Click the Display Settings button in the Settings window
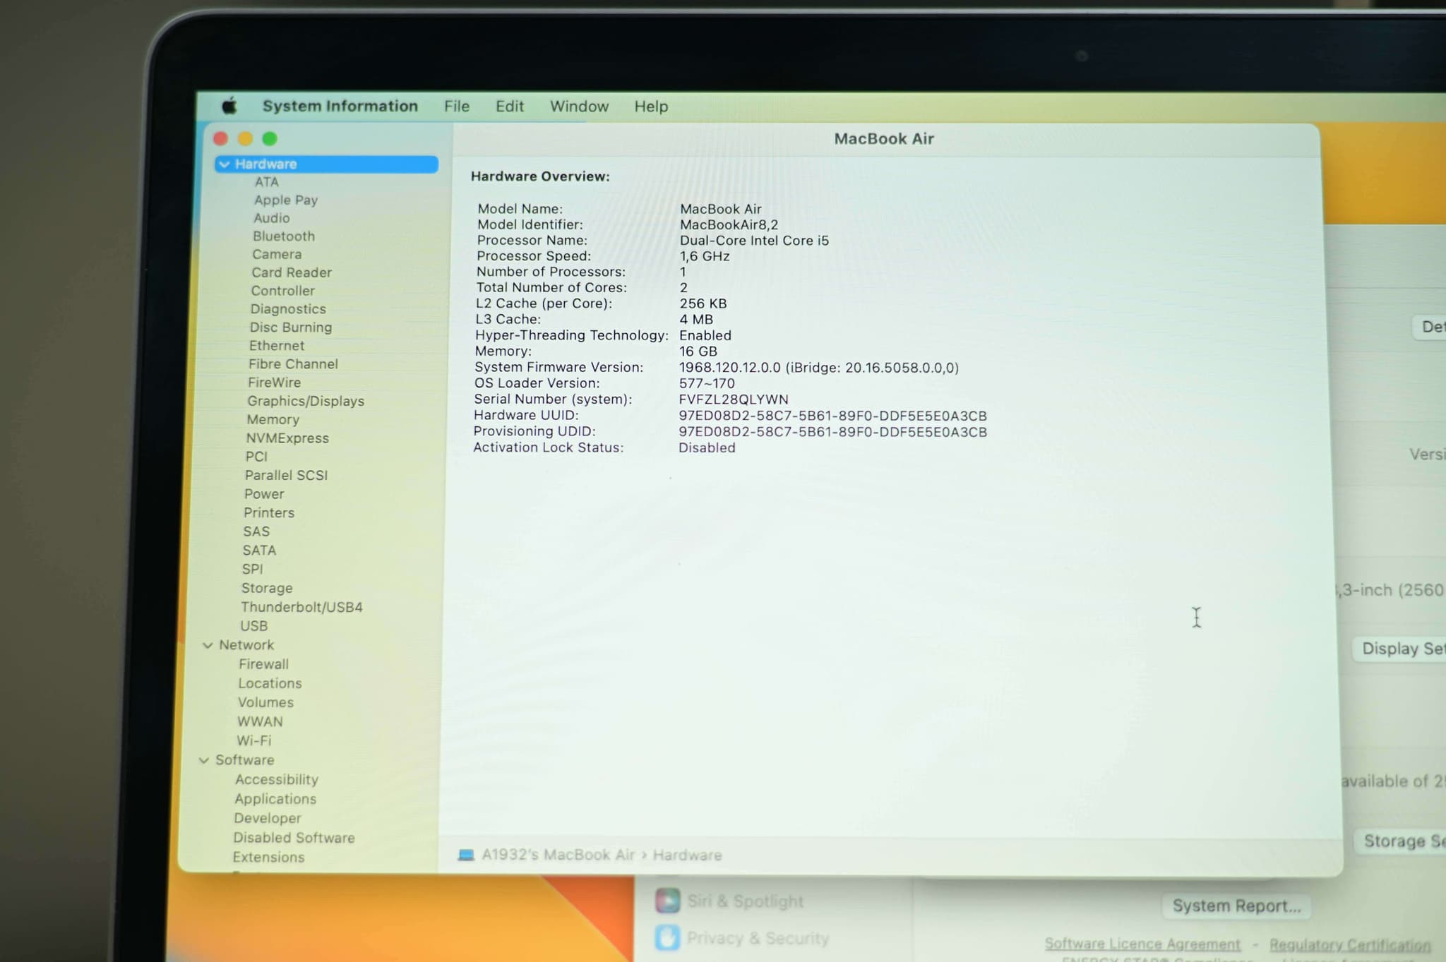Screen dimensions: 1446x962 point(1400,649)
